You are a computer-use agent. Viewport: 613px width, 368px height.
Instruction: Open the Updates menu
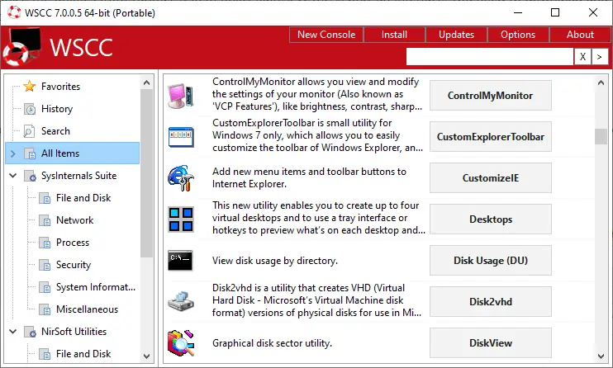pos(456,35)
